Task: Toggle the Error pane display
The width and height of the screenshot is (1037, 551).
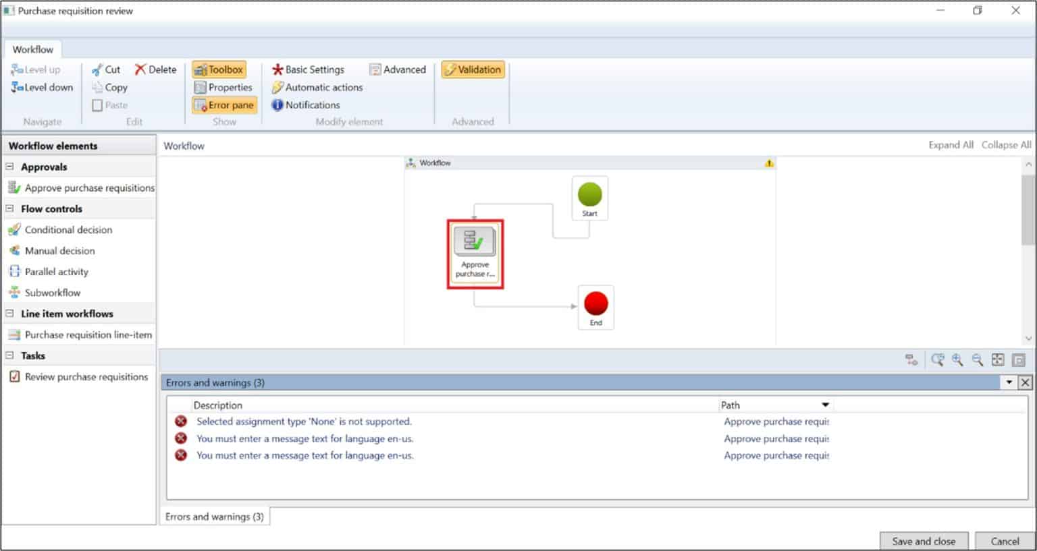Action: [224, 105]
